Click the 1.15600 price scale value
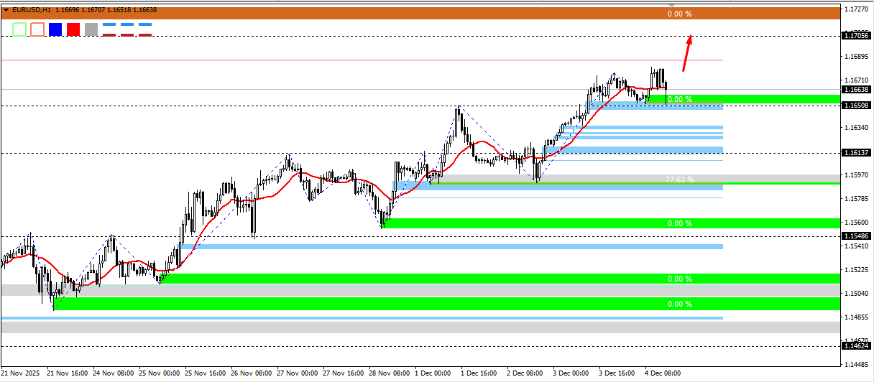The width and height of the screenshot is (874, 382). click(857, 223)
